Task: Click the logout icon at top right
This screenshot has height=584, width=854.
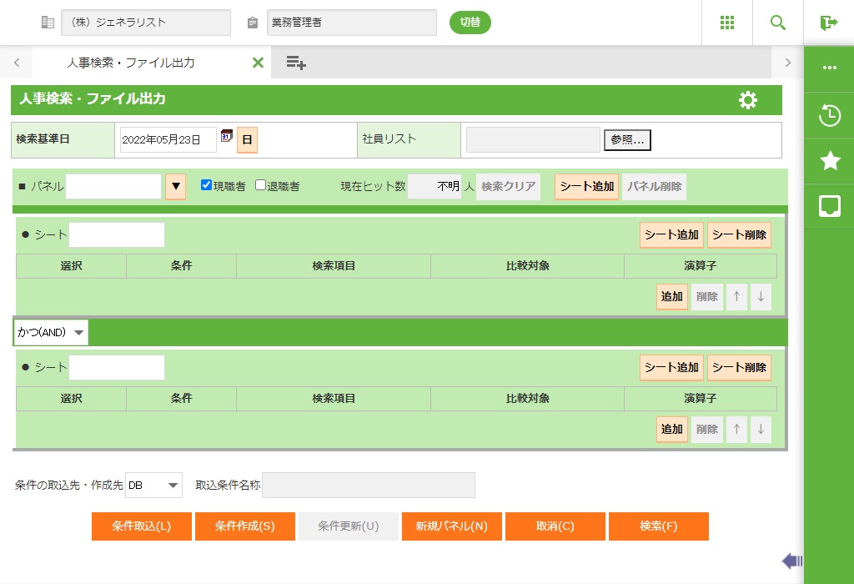Action: click(828, 23)
